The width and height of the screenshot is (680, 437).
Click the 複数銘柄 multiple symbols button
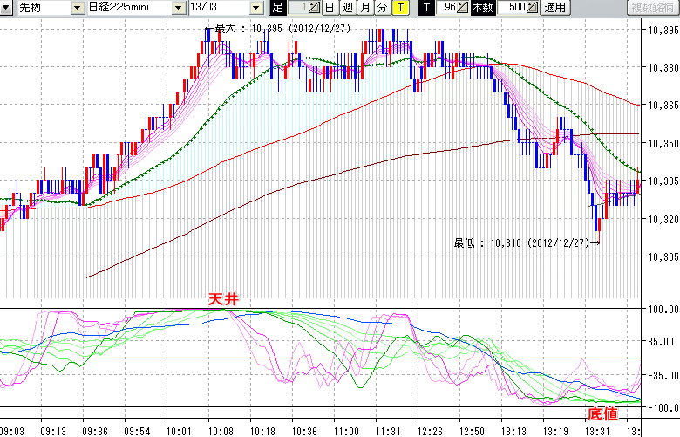pos(653,8)
